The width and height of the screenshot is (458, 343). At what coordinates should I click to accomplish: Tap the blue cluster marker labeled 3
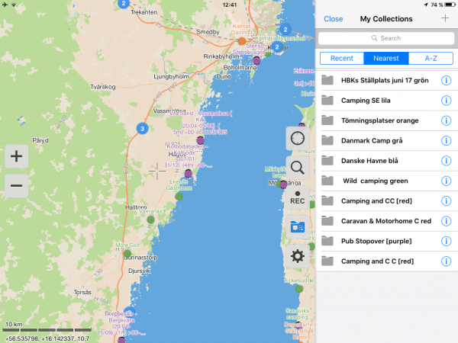point(142,128)
